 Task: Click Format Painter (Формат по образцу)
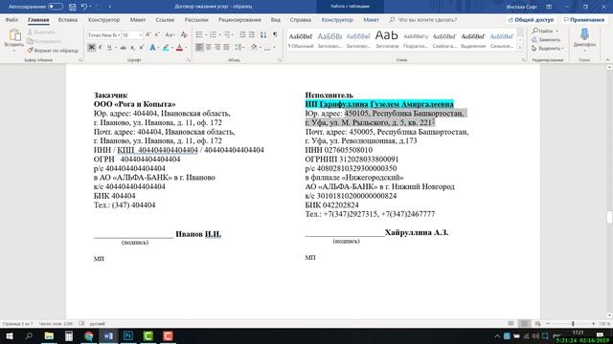click(53, 51)
